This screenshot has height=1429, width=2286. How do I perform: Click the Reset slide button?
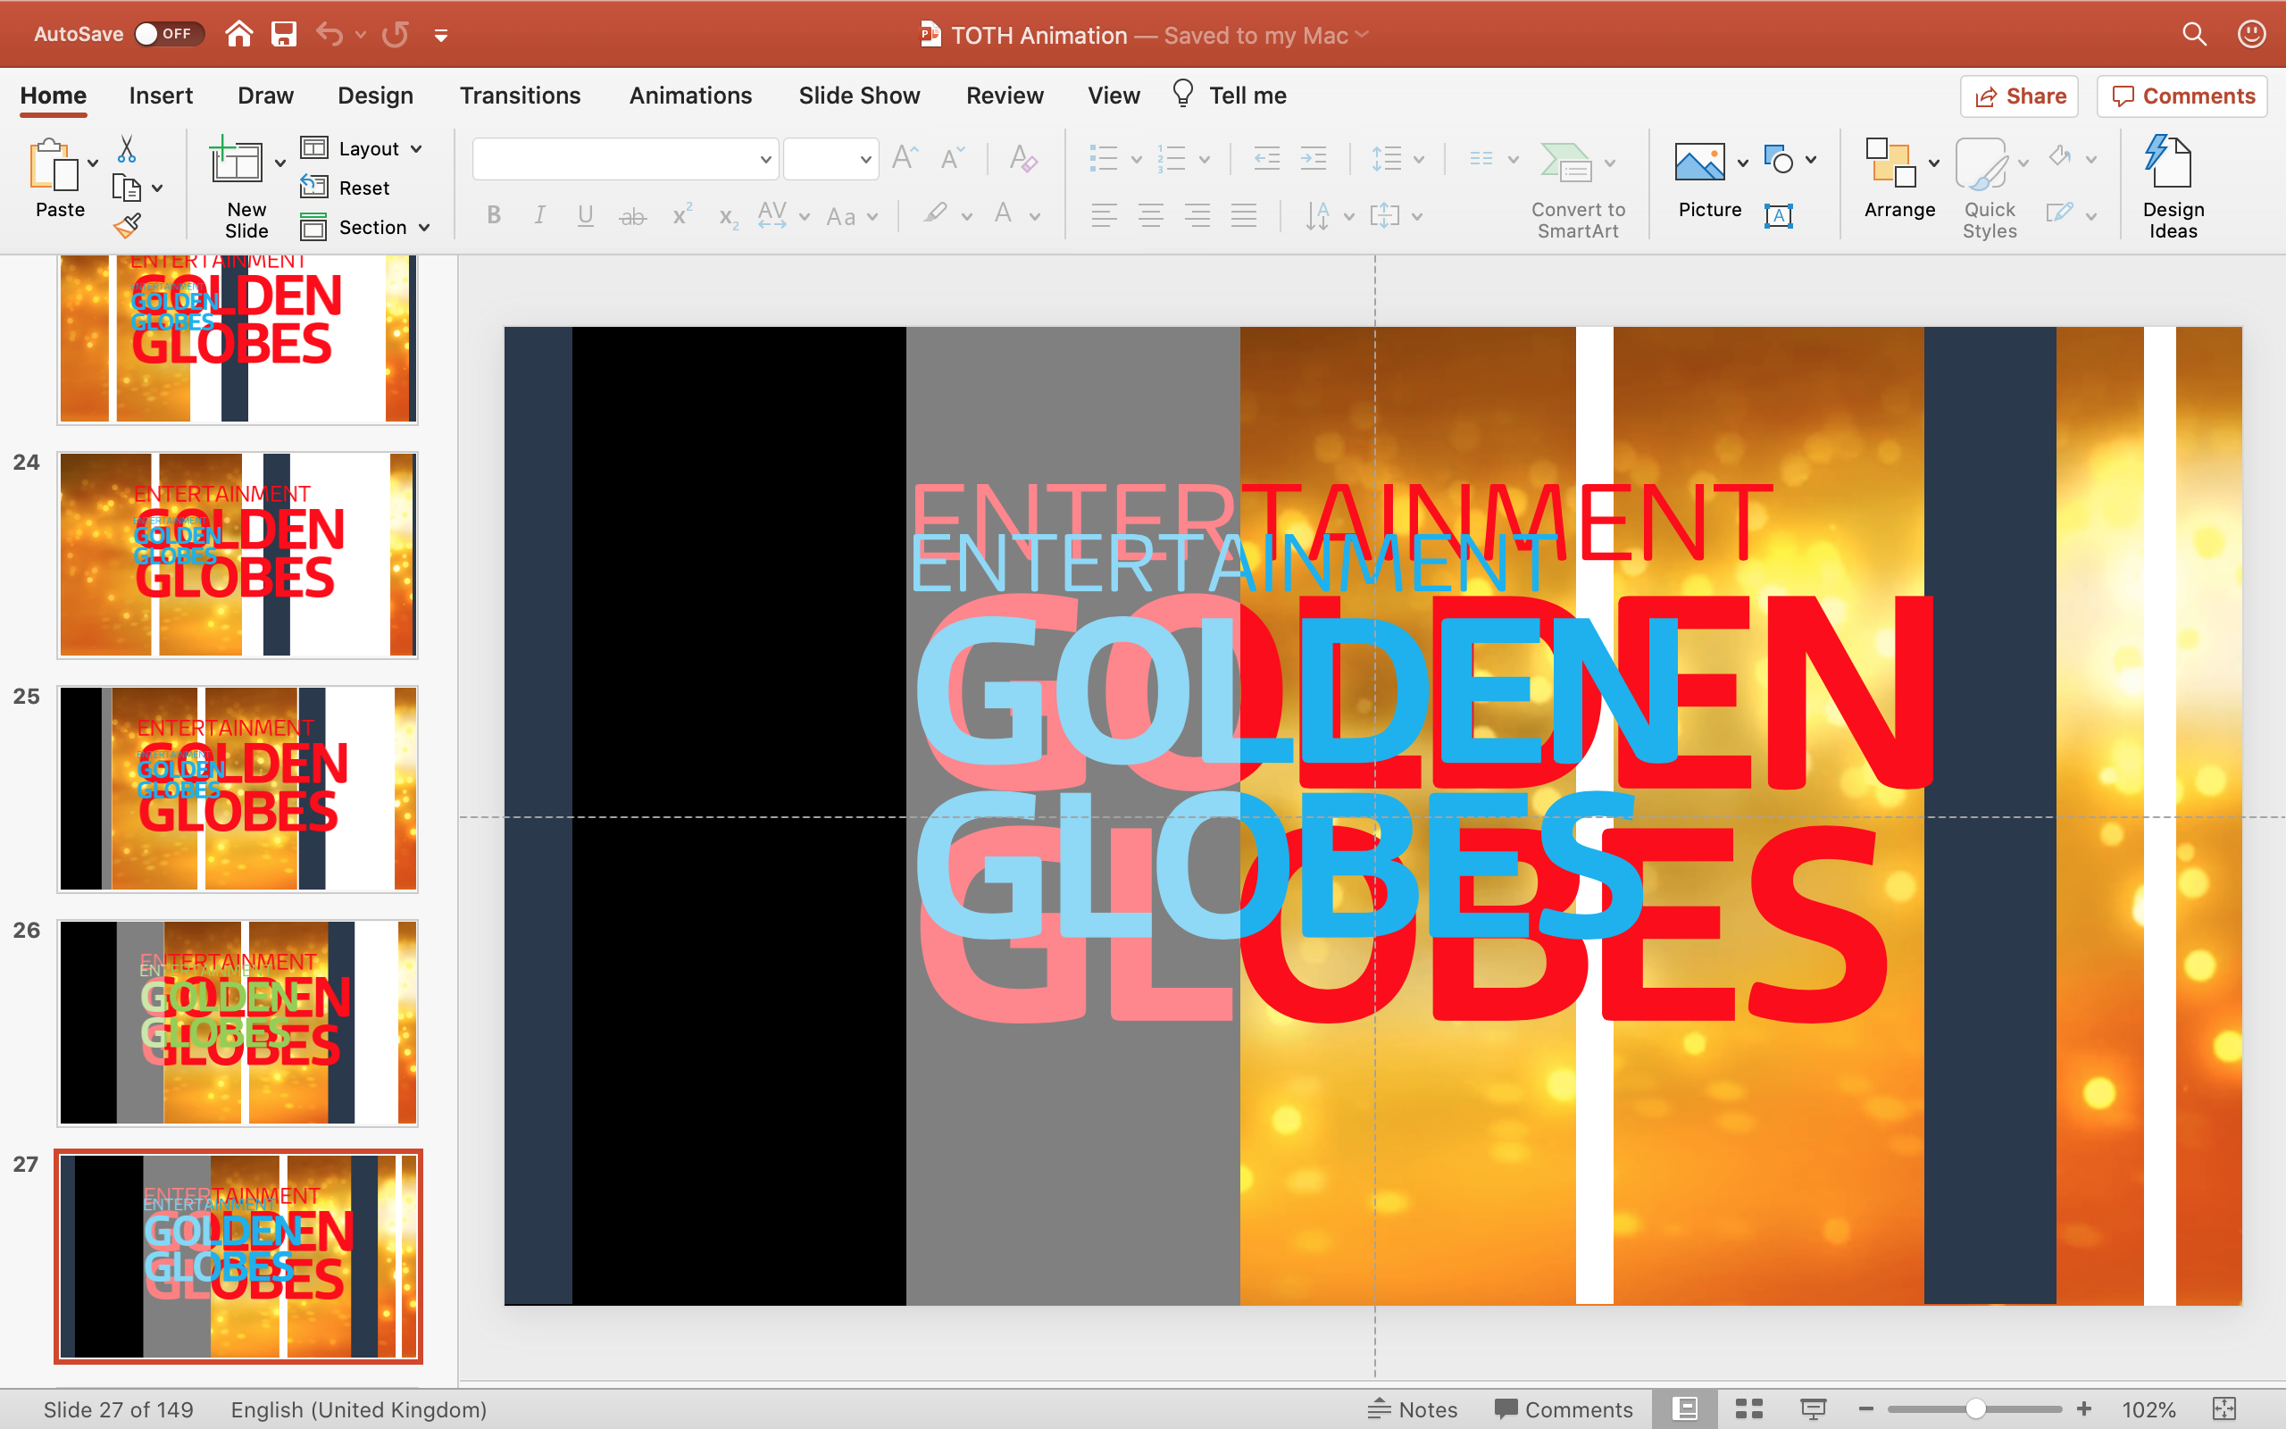[346, 188]
